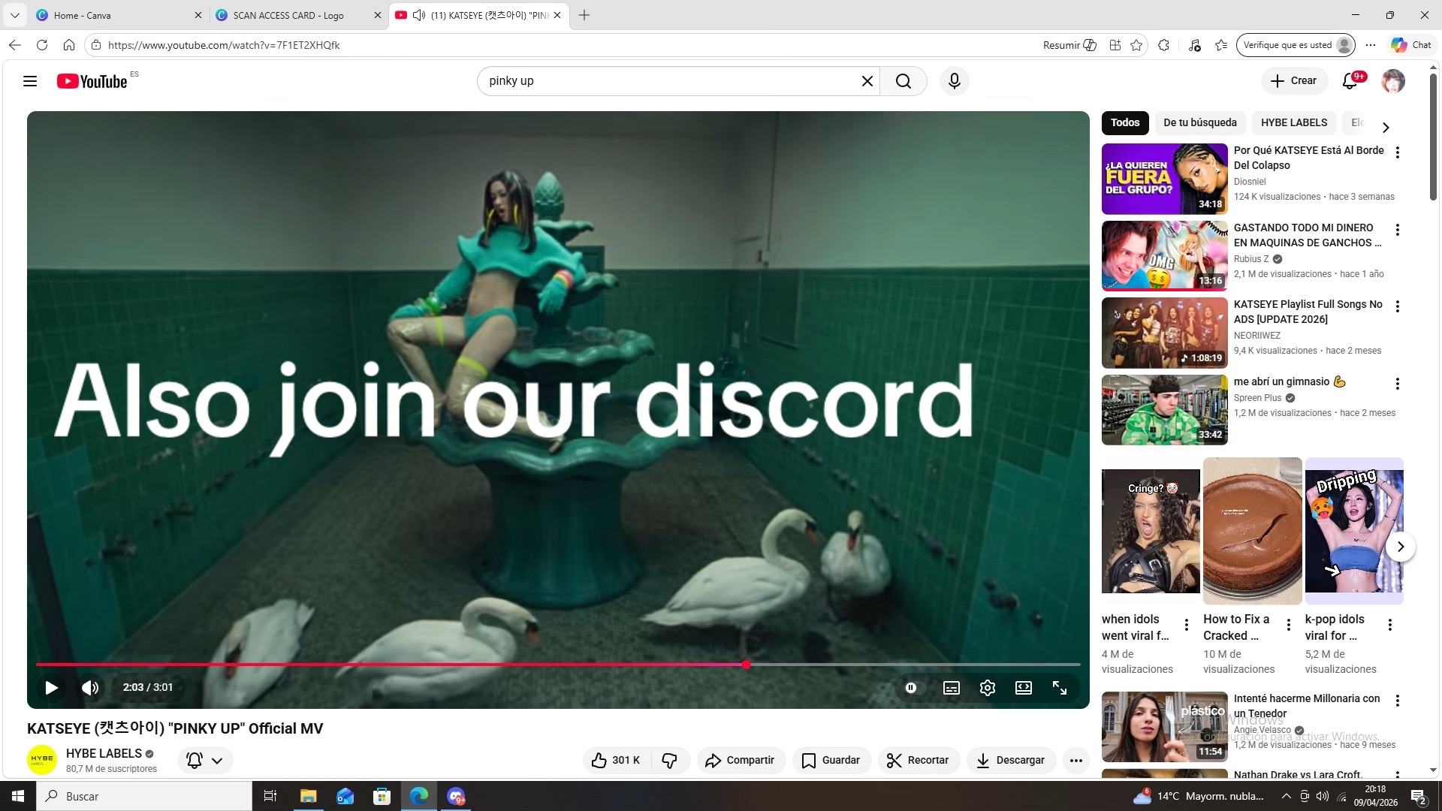Open options for KATSEYE Playlist video
Screen dimensions: 1442x811
(1397, 306)
